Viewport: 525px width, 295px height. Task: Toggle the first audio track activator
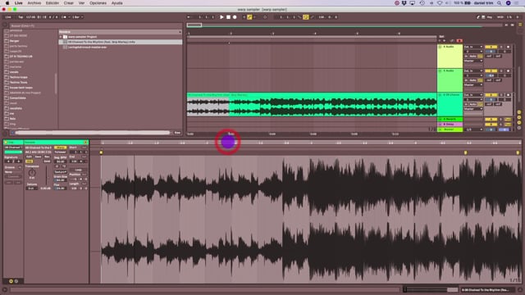(x=491, y=47)
